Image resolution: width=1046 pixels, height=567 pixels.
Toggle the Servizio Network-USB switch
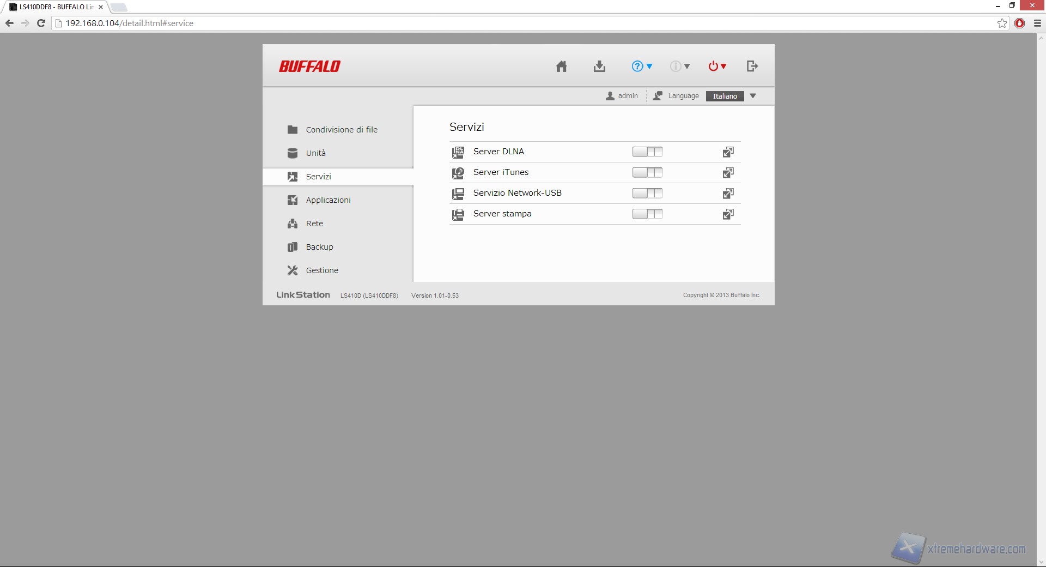[647, 194]
